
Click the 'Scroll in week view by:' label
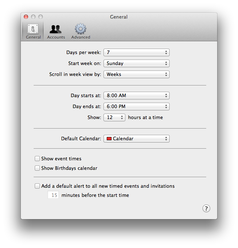(x=75, y=75)
